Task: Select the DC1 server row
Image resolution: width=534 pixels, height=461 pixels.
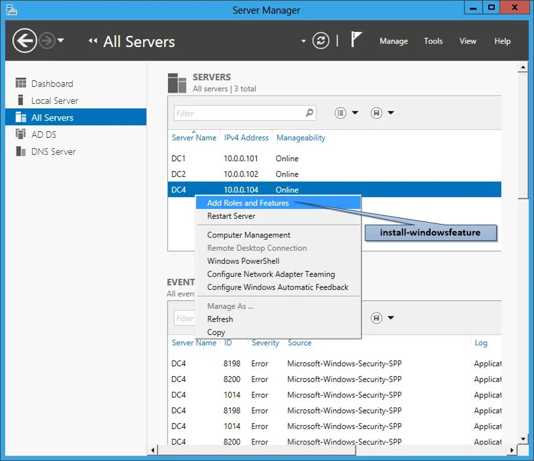Action: click(334, 158)
